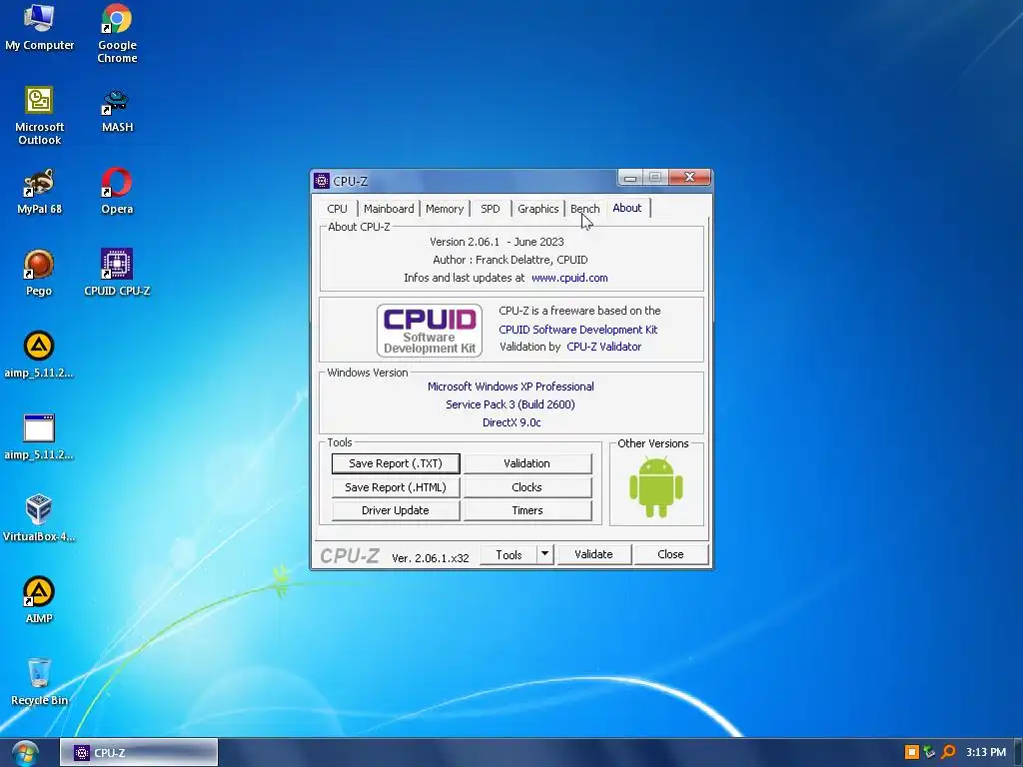
Task: Click the CPUID Software Development Kit logo
Action: pos(430,330)
